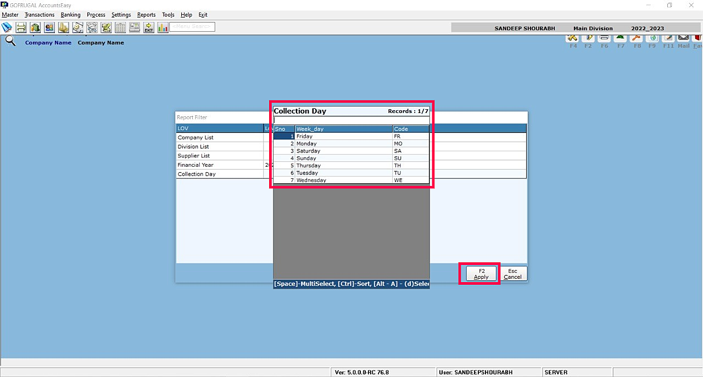Viewport: 703px width, 377px height.
Task: Click the F9 globe icon
Action: pyautogui.click(x=652, y=38)
